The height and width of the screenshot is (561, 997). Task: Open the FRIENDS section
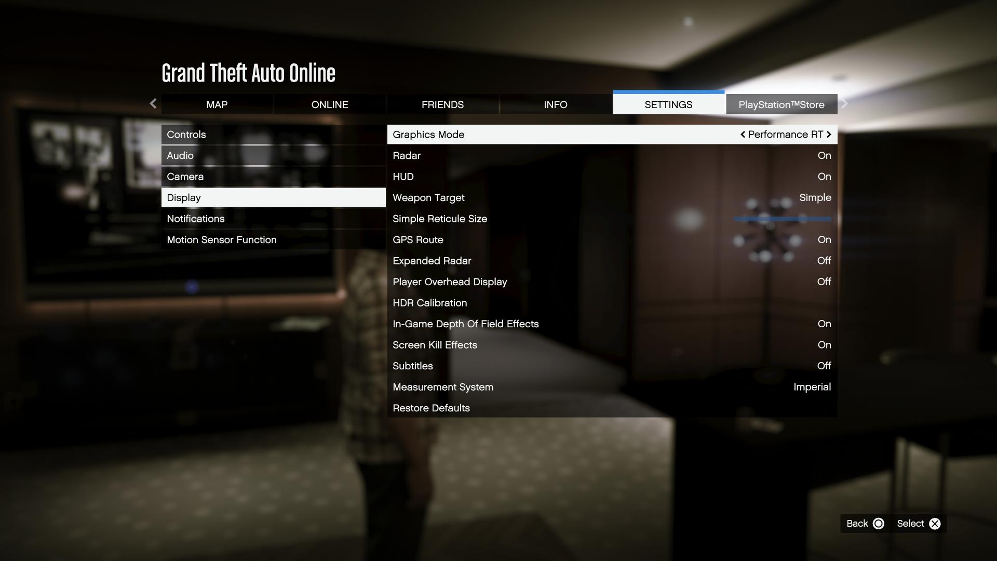click(x=442, y=104)
